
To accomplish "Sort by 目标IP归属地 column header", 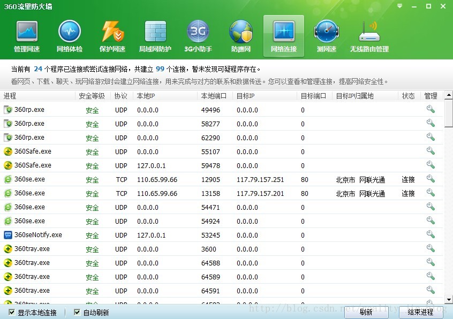I will coord(365,96).
